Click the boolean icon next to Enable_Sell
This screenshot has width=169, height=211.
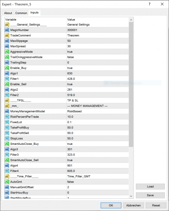point(7,84)
